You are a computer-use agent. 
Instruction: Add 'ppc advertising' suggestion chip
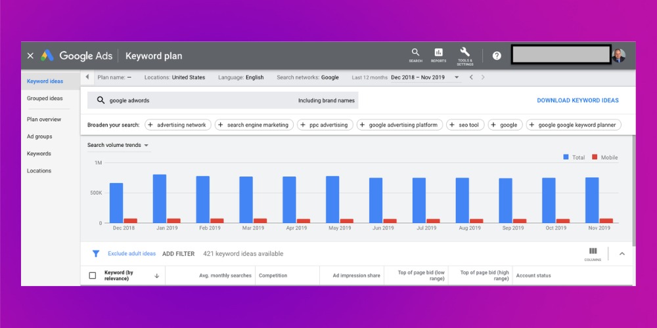[325, 125]
